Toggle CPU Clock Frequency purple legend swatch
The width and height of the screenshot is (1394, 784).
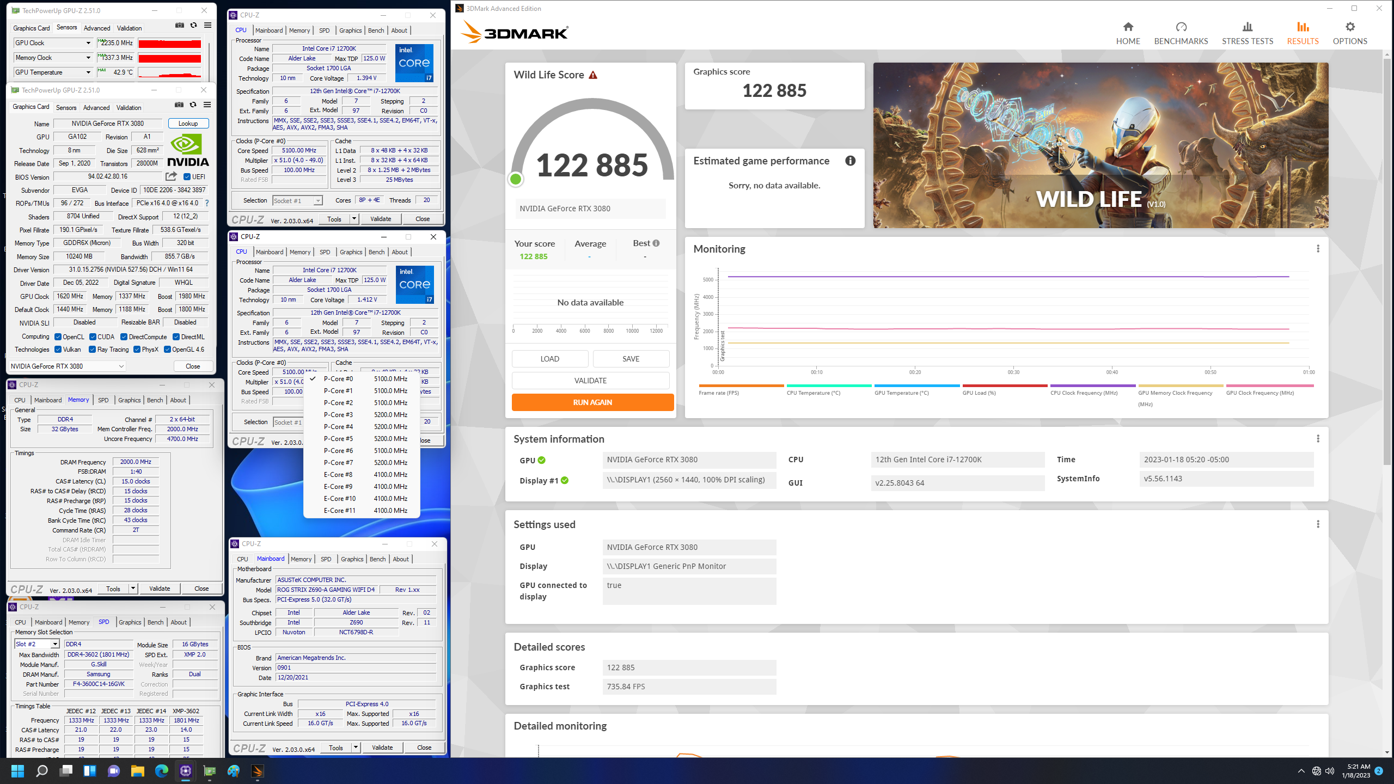(1093, 385)
